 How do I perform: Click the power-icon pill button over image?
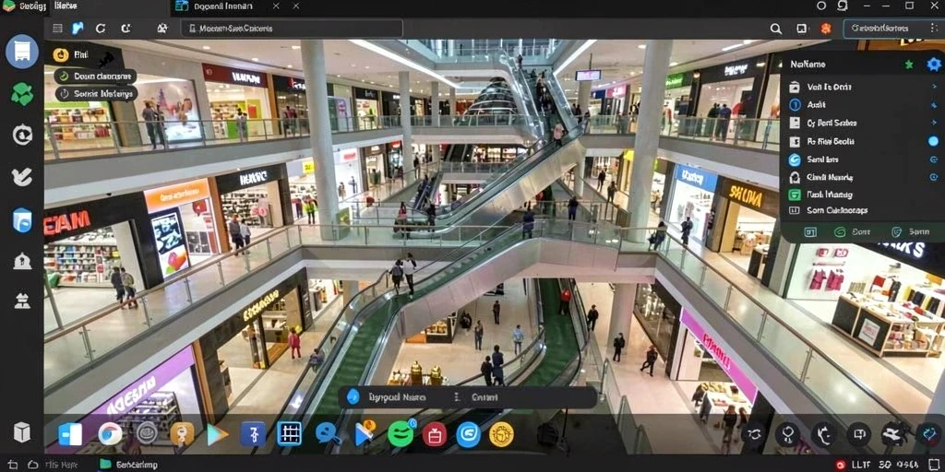pos(96,94)
